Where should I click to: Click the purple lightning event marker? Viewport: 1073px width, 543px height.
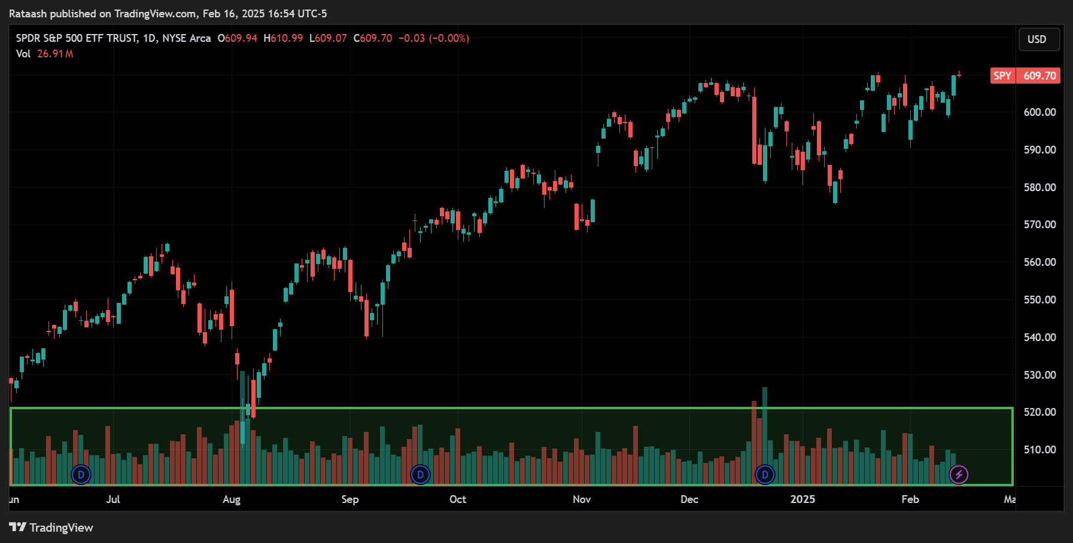tap(959, 475)
